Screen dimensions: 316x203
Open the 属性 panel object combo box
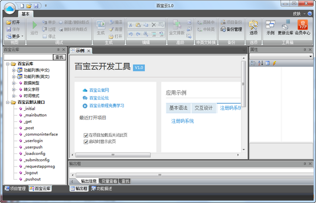(x=281, y=56)
